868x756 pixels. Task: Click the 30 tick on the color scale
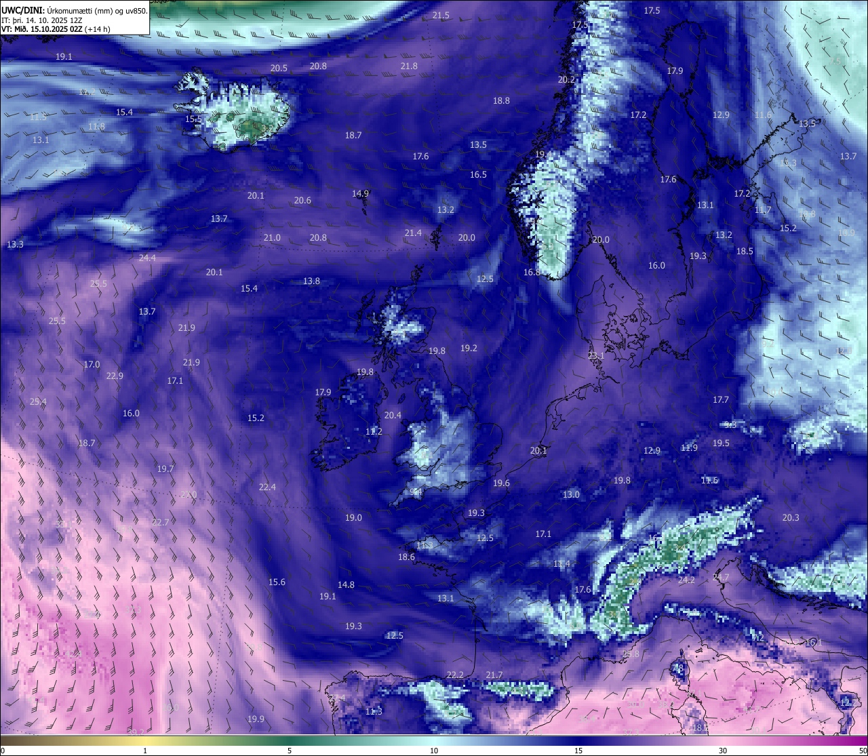[x=723, y=750]
